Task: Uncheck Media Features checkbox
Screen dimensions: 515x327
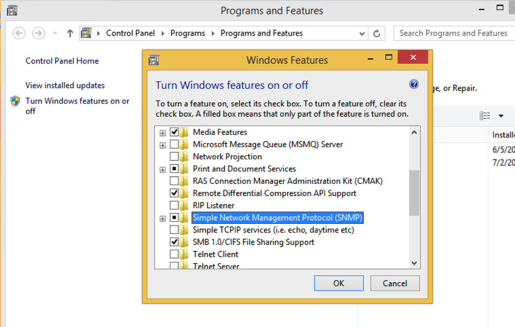Action: pyautogui.click(x=174, y=132)
